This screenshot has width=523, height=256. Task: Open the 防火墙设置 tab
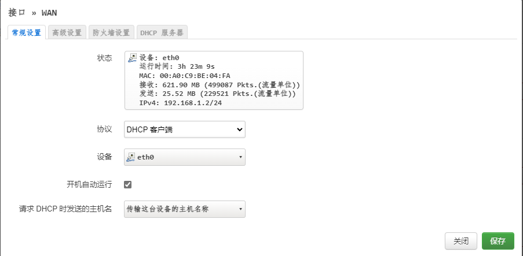[x=111, y=33]
